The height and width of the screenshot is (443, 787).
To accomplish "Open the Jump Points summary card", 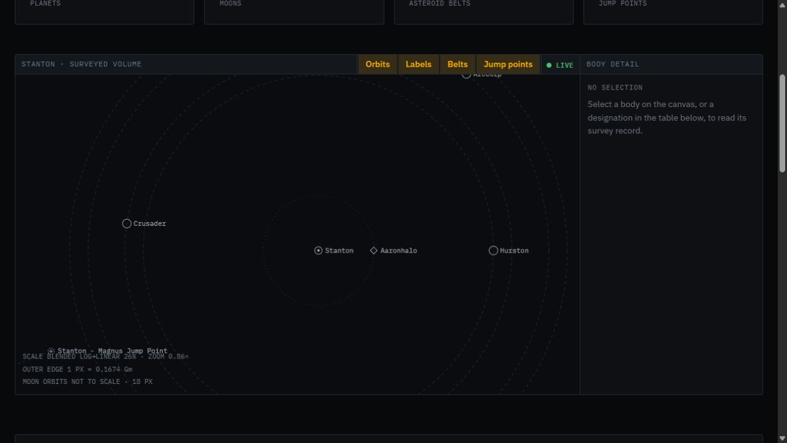I will 673,12.
